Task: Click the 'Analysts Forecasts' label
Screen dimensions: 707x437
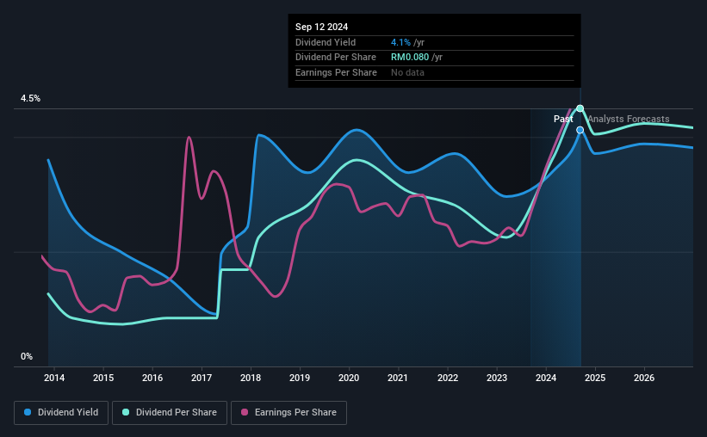Action: click(629, 119)
